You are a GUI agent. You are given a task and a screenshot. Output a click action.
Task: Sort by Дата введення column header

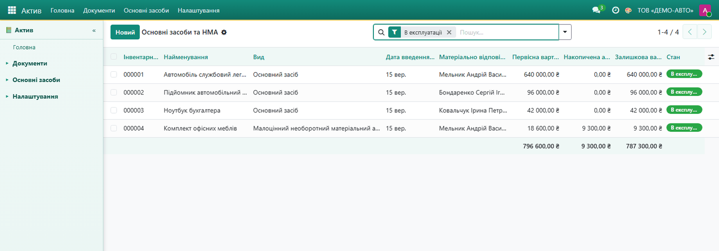410,57
